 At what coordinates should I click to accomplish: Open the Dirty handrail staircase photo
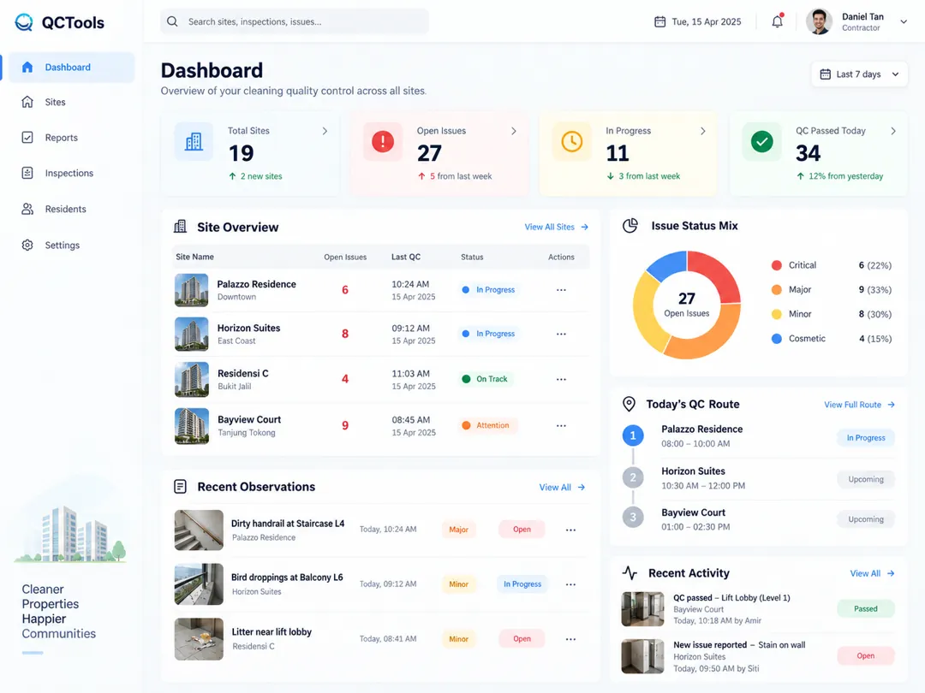click(x=199, y=530)
